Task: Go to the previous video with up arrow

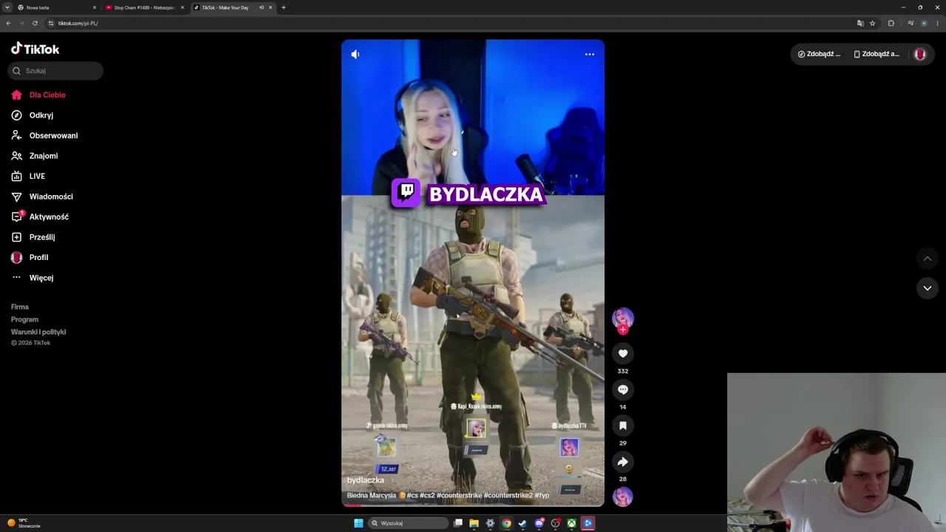Action: pyautogui.click(x=928, y=259)
